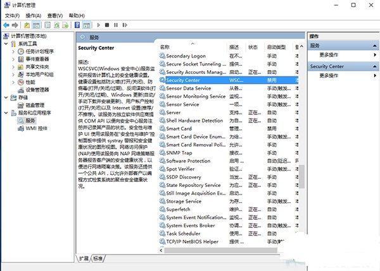380x271 pixels.
Task: Click the Server service gear icon
Action: (x=162, y=112)
